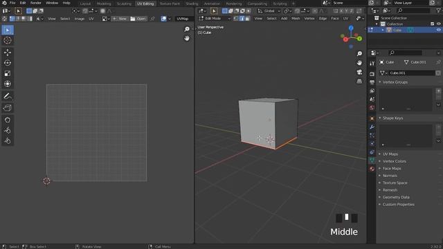Open Tool properties tab
The image size is (443, 249).
[x=372, y=64]
